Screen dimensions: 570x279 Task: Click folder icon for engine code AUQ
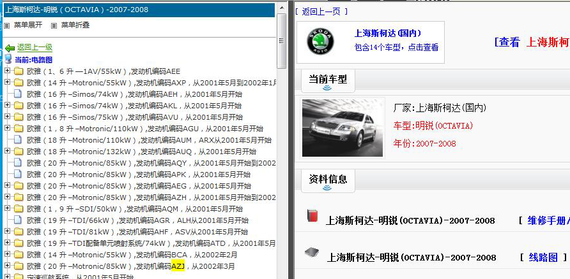pos(18,151)
